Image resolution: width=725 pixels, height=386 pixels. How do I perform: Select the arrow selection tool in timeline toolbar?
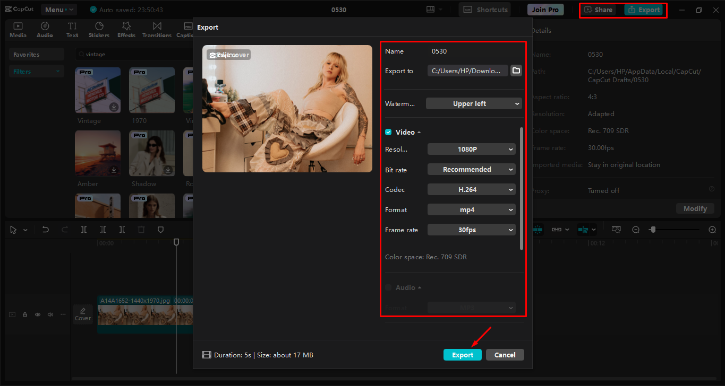tap(13, 229)
